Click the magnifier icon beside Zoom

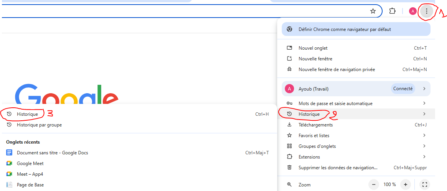[289, 185]
